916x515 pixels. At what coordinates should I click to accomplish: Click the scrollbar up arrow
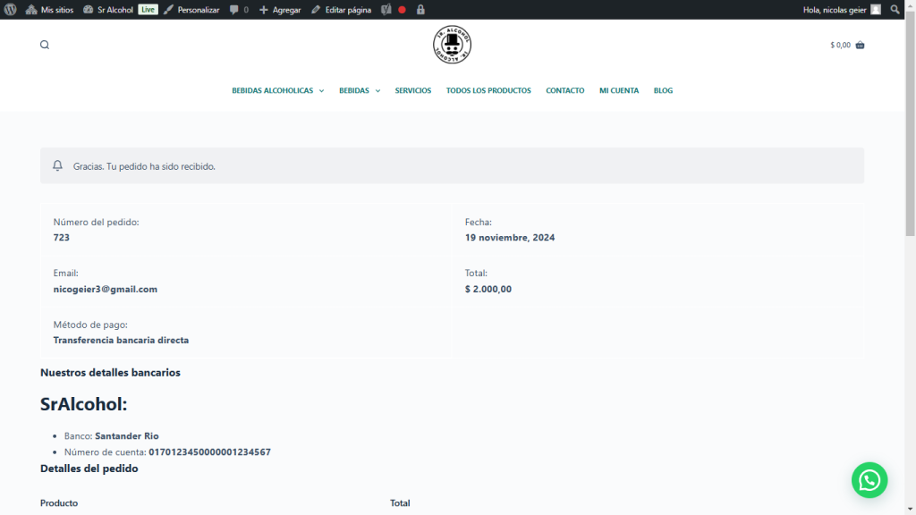pos(910,4)
